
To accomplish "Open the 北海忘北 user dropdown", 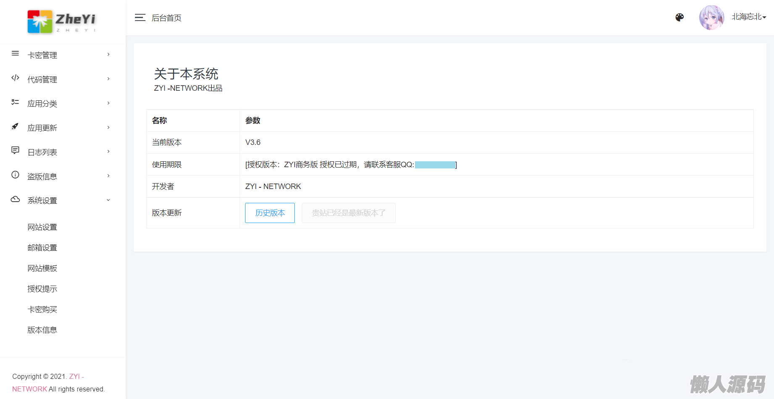I will pyautogui.click(x=749, y=17).
